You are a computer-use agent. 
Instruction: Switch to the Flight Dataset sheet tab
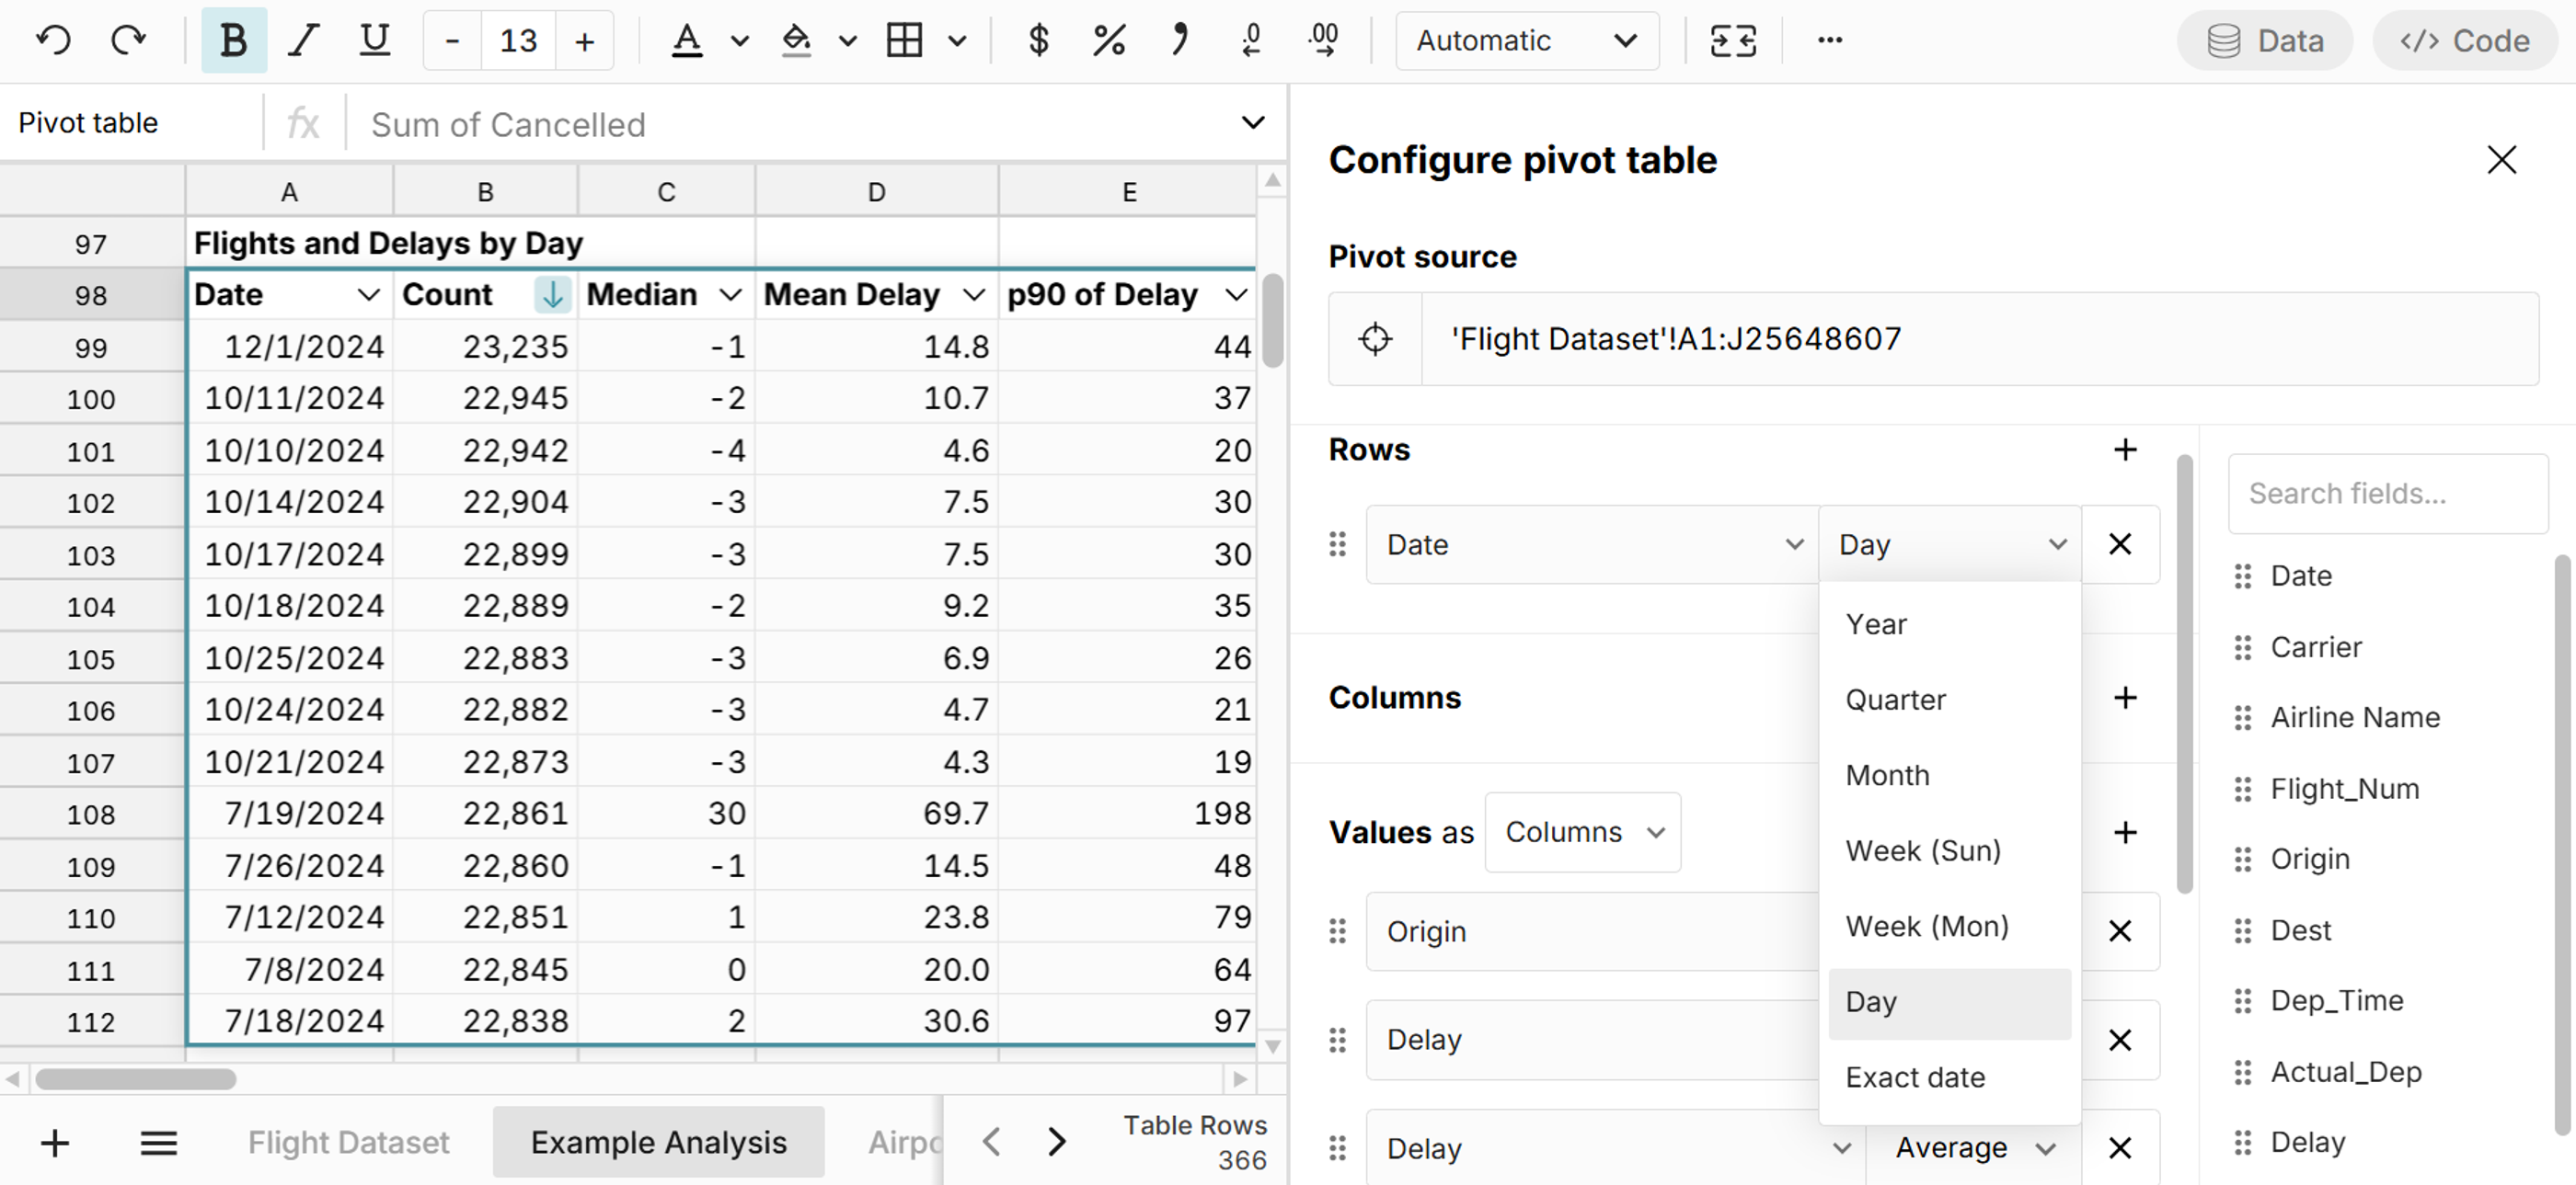pyautogui.click(x=348, y=1142)
